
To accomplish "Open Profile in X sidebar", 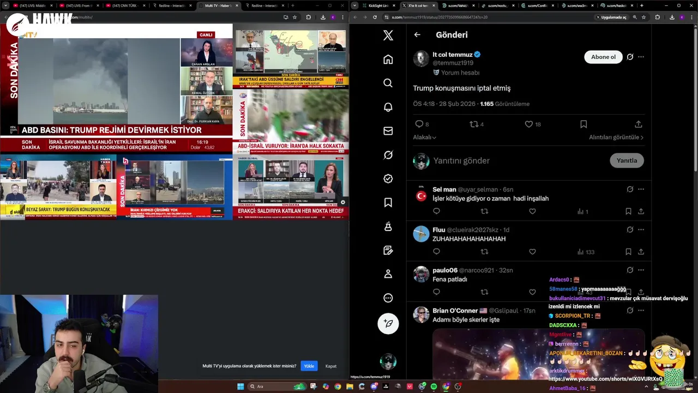I will pyautogui.click(x=388, y=274).
